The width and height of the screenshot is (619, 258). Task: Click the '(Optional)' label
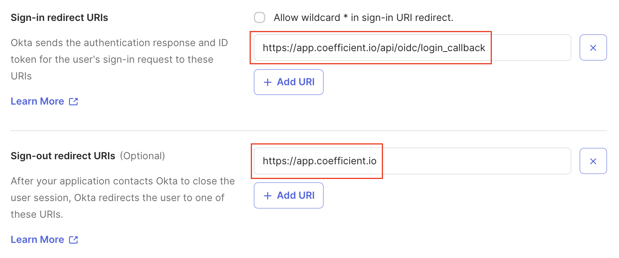tap(142, 156)
